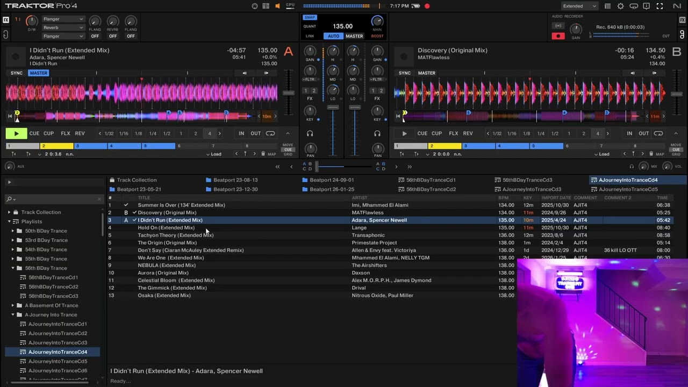Set loop OUT point on Deck B
This screenshot has height=387, width=688.
click(x=643, y=133)
